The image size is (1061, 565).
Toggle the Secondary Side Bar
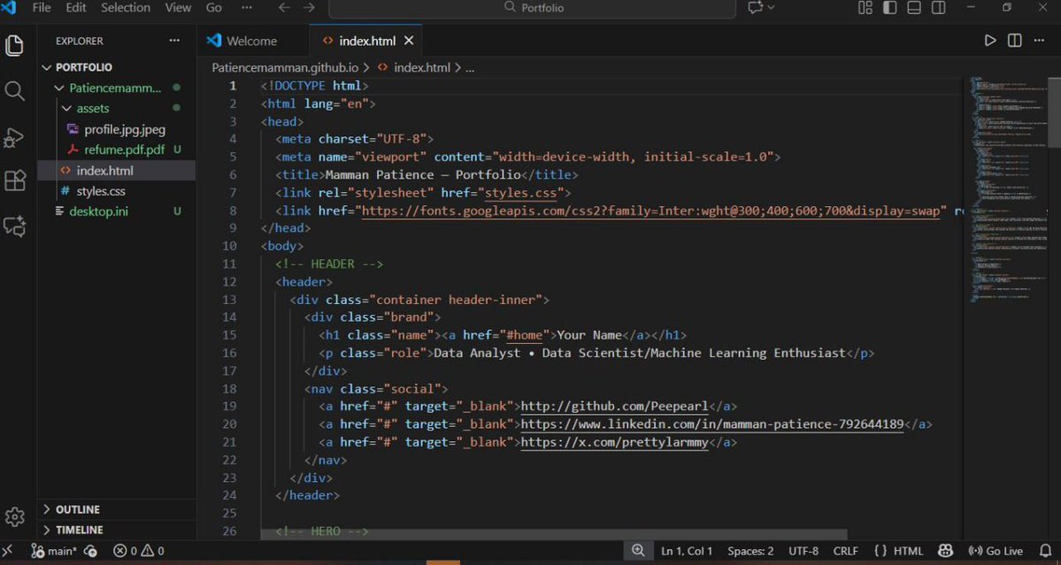(938, 7)
